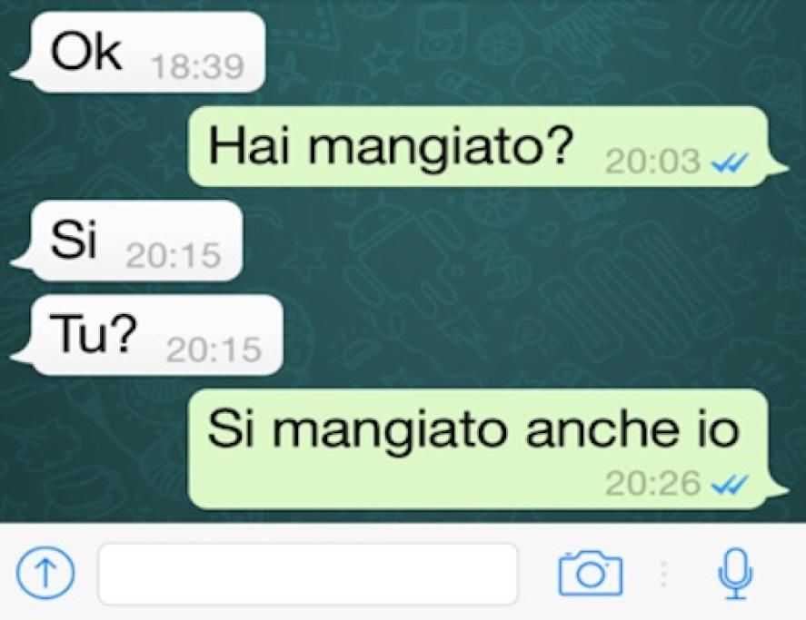Image resolution: width=806 pixels, height=620 pixels.
Task: Open the camera from the input bar
Action: [590, 574]
